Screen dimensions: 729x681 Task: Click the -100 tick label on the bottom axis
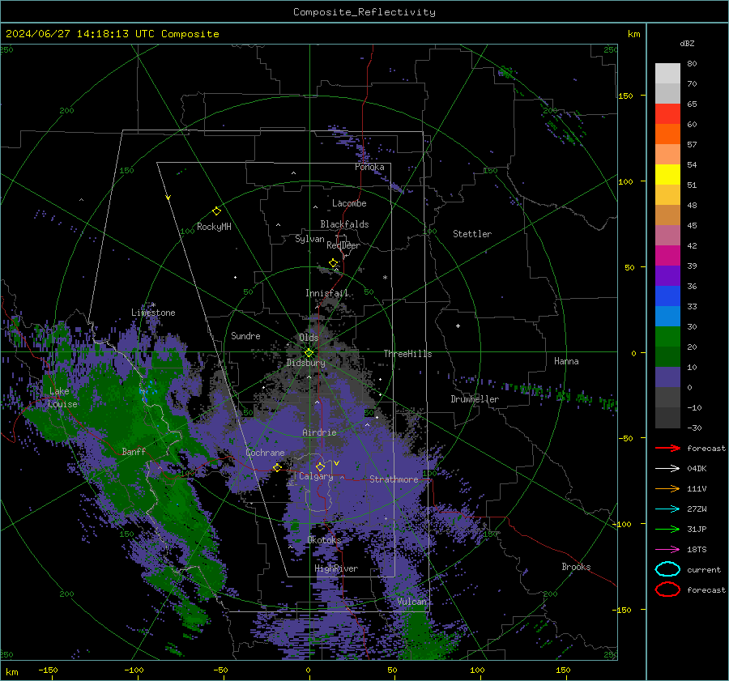coord(134,670)
